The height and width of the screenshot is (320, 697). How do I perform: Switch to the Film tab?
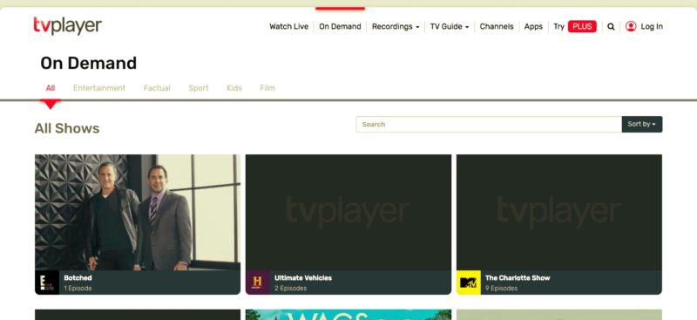(x=267, y=88)
